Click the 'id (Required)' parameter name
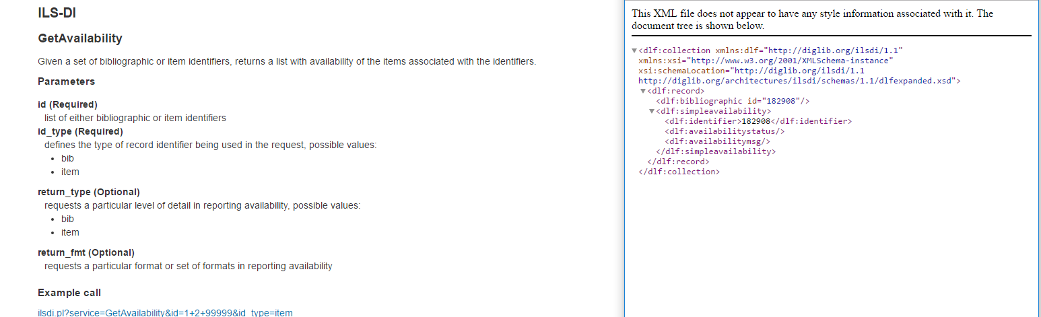The width and height of the screenshot is (1041, 317). 67,104
